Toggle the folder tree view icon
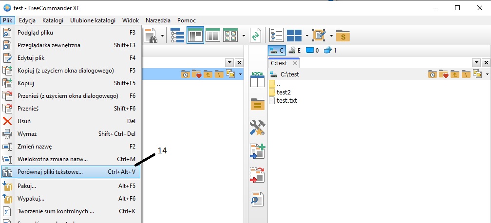This screenshot has height=223, width=491. (x=177, y=36)
